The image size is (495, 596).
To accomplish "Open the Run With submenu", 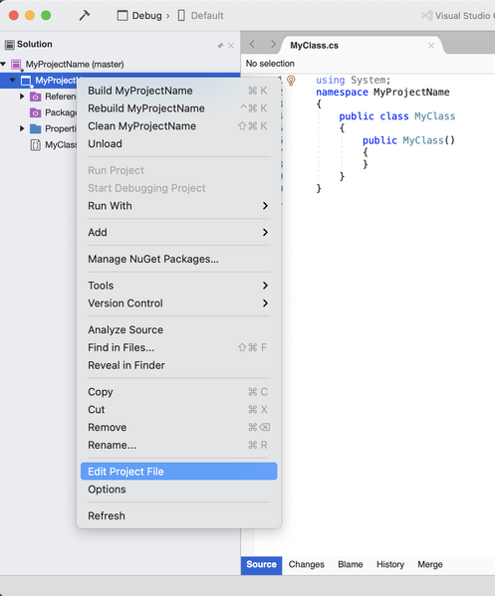I will point(179,206).
